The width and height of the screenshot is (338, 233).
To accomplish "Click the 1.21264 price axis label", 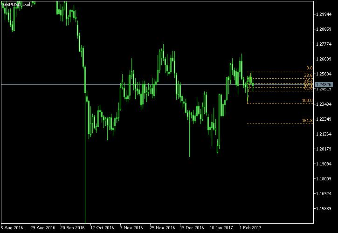I will [x=324, y=134].
